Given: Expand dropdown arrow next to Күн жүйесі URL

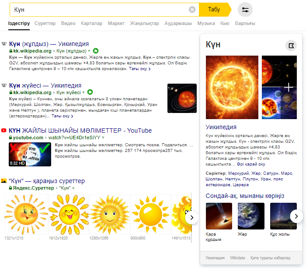Looking at the screenshot, I should pyautogui.click(x=83, y=92).
